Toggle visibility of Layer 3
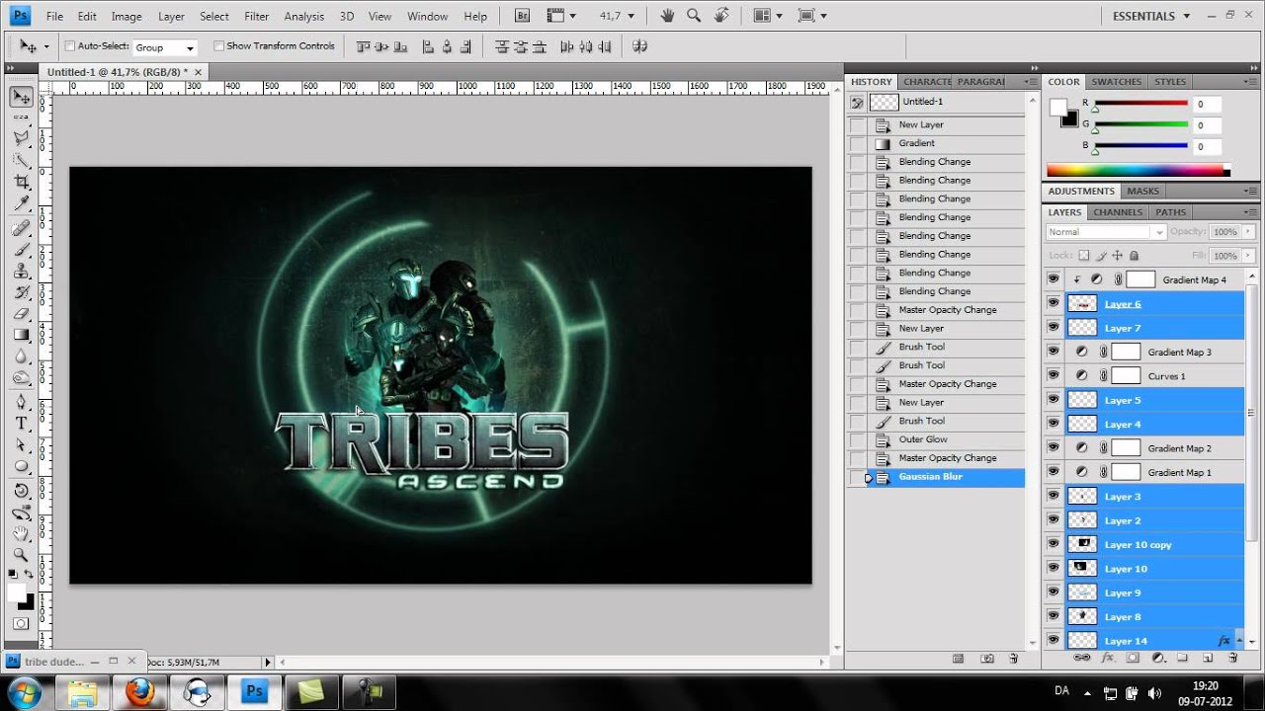 (x=1054, y=497)
